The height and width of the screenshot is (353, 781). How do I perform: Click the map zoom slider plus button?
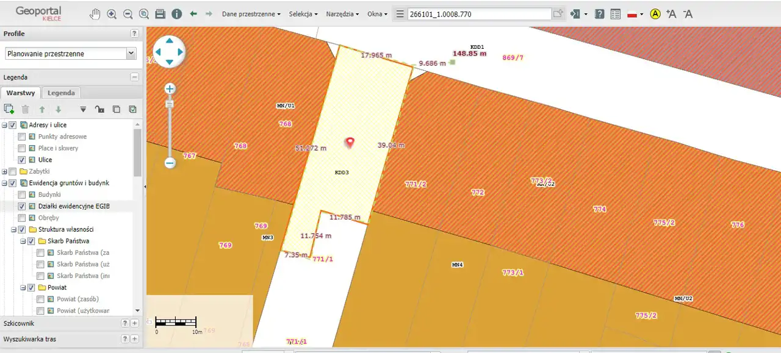point(170,89)
